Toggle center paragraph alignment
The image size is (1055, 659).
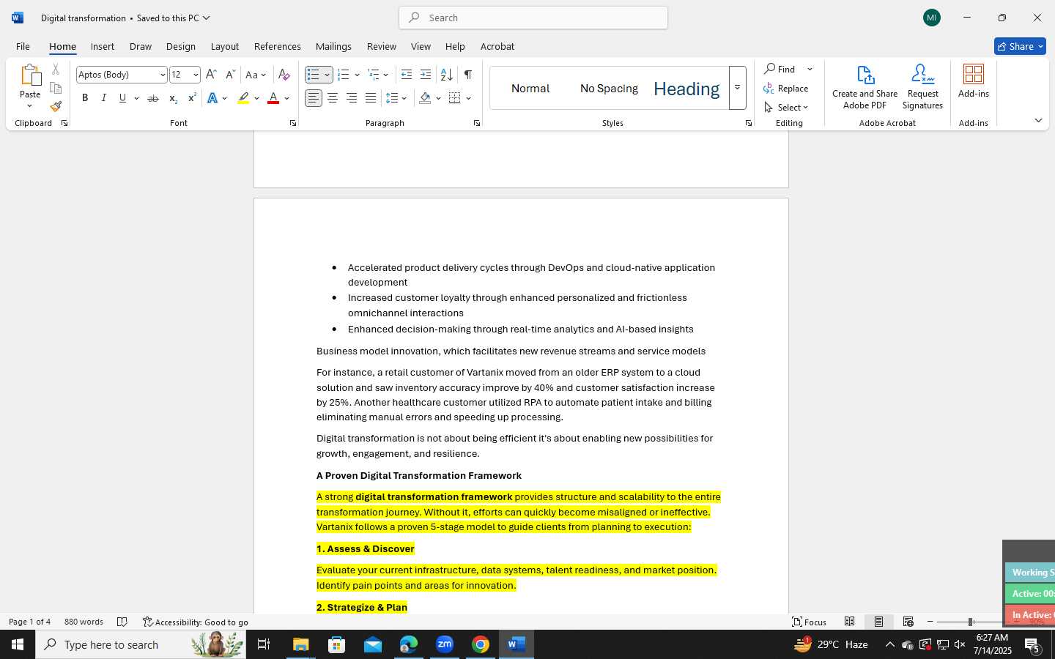click(333, 98)
